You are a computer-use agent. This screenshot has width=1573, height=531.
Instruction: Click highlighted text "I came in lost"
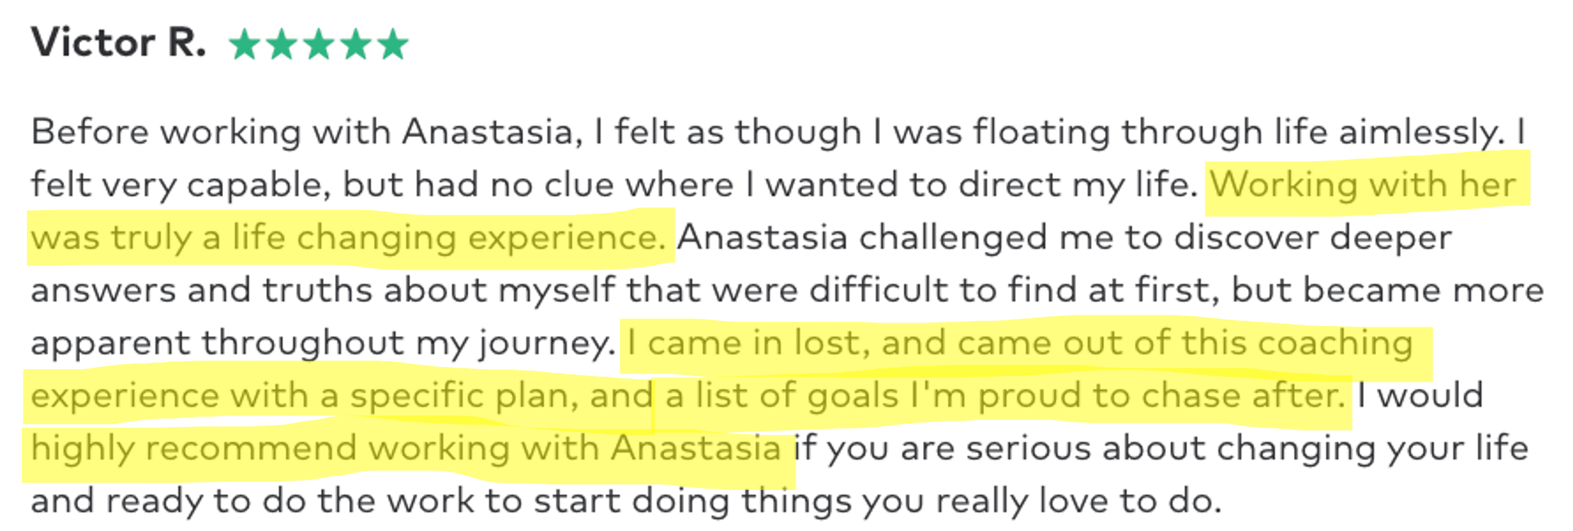tap(743, 344)
